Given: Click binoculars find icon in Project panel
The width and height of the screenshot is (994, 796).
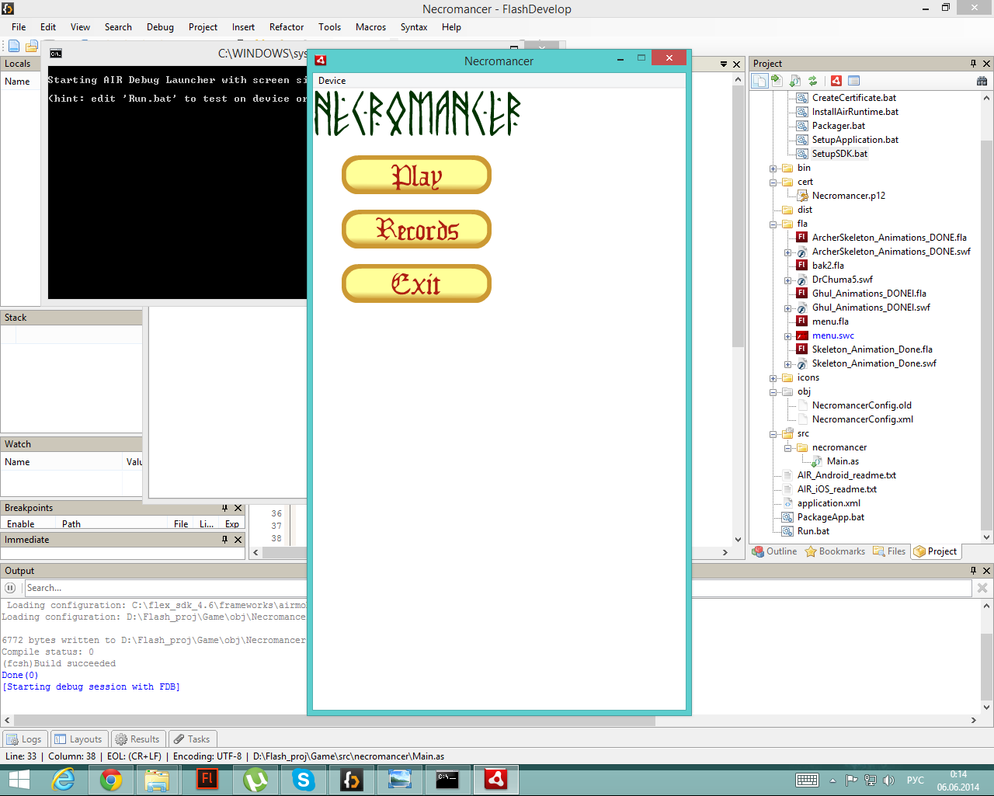Looking at the screenshot, I should click(x=982, y=81).
